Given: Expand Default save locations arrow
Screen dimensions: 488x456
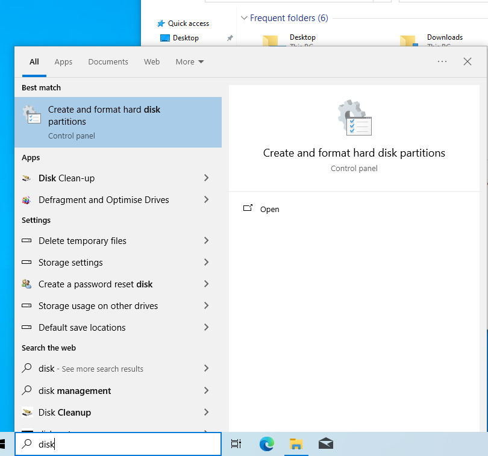Looking at the screenshot, I should pyautogui.click(x=206, y=328).
